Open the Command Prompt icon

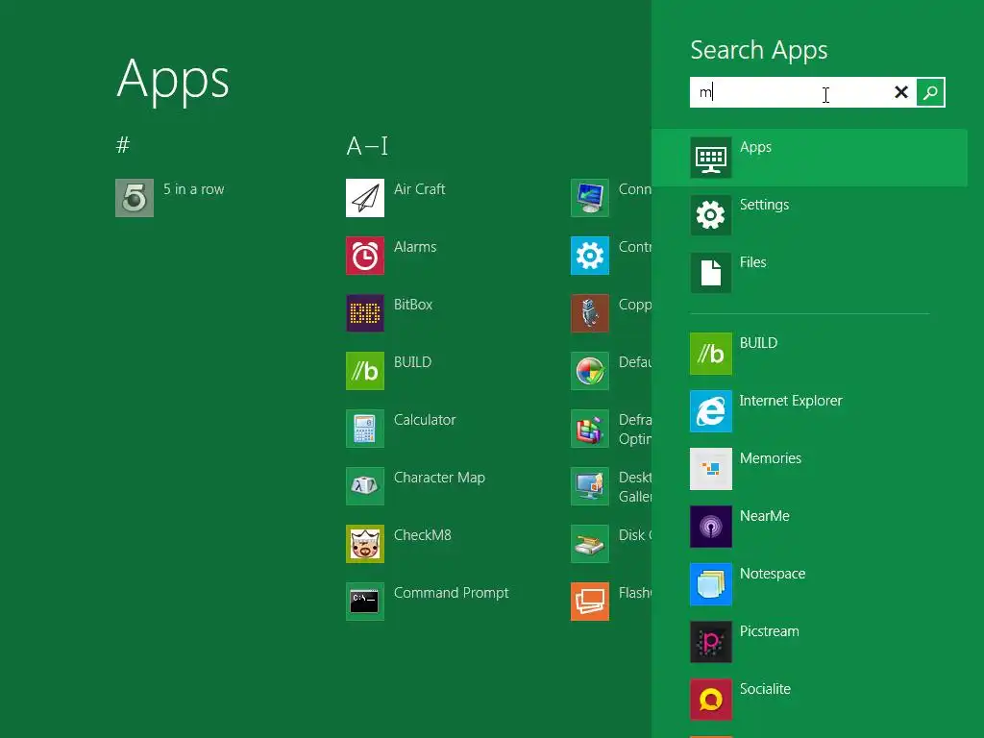364,602
